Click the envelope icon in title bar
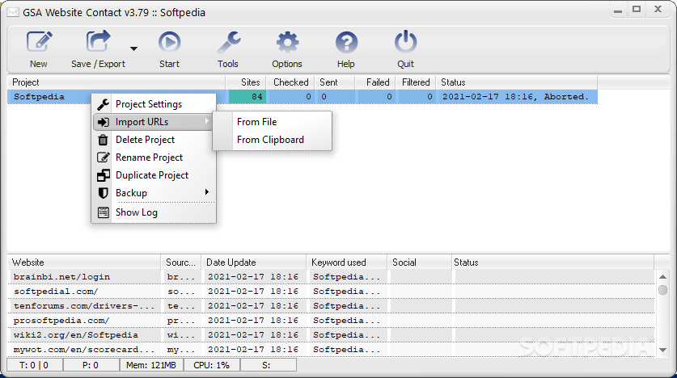Screen dimensions: 677x378 pos(13,12)
